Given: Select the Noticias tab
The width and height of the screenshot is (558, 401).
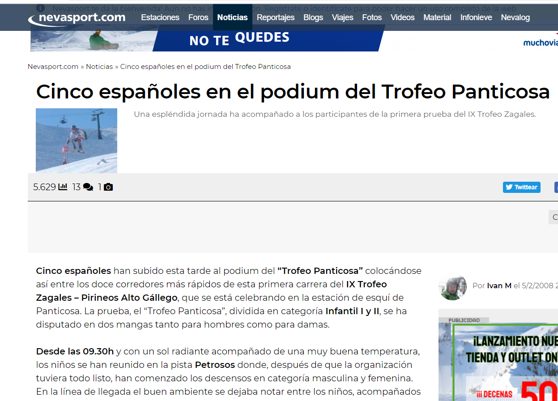Looking at the screenshot, I should point(232,17).
